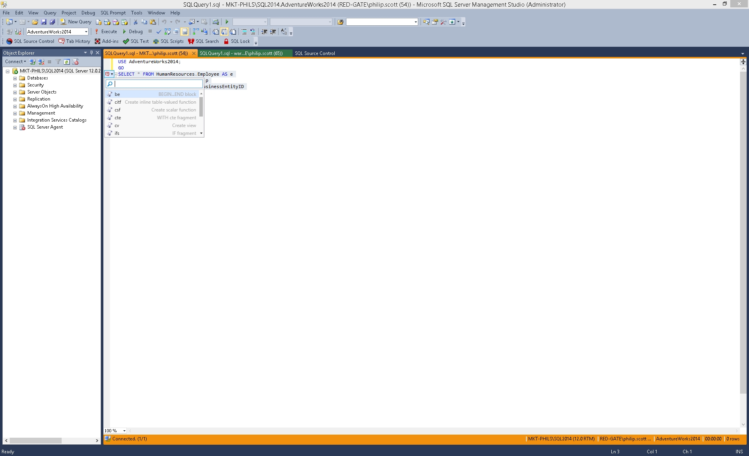Open the zoom level 100 % dropdown
This screenshot has height=456, width=749.
click(x=124, y=431)
